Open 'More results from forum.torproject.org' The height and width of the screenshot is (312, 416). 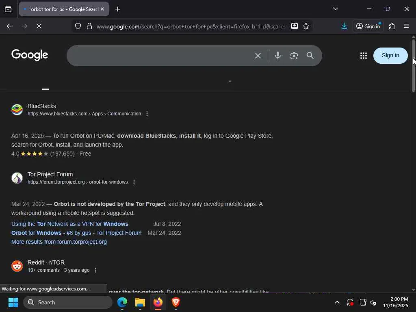coord(59,242)
